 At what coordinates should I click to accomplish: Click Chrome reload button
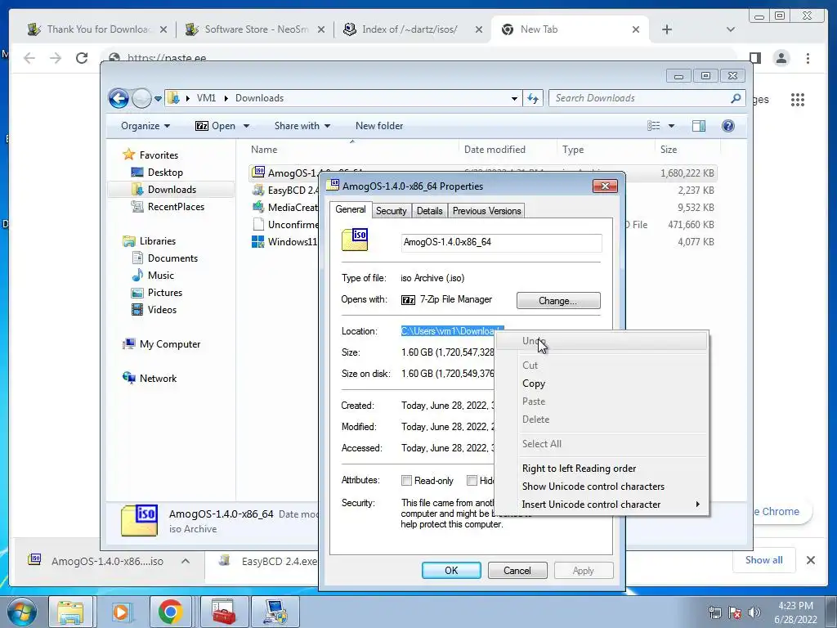tap(81, 58)
